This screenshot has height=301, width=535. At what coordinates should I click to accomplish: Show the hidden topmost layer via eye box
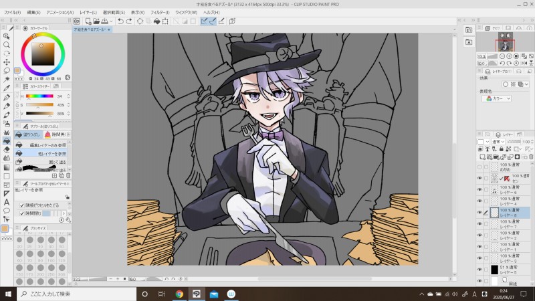pyautogui.click(x=479, y=167)
